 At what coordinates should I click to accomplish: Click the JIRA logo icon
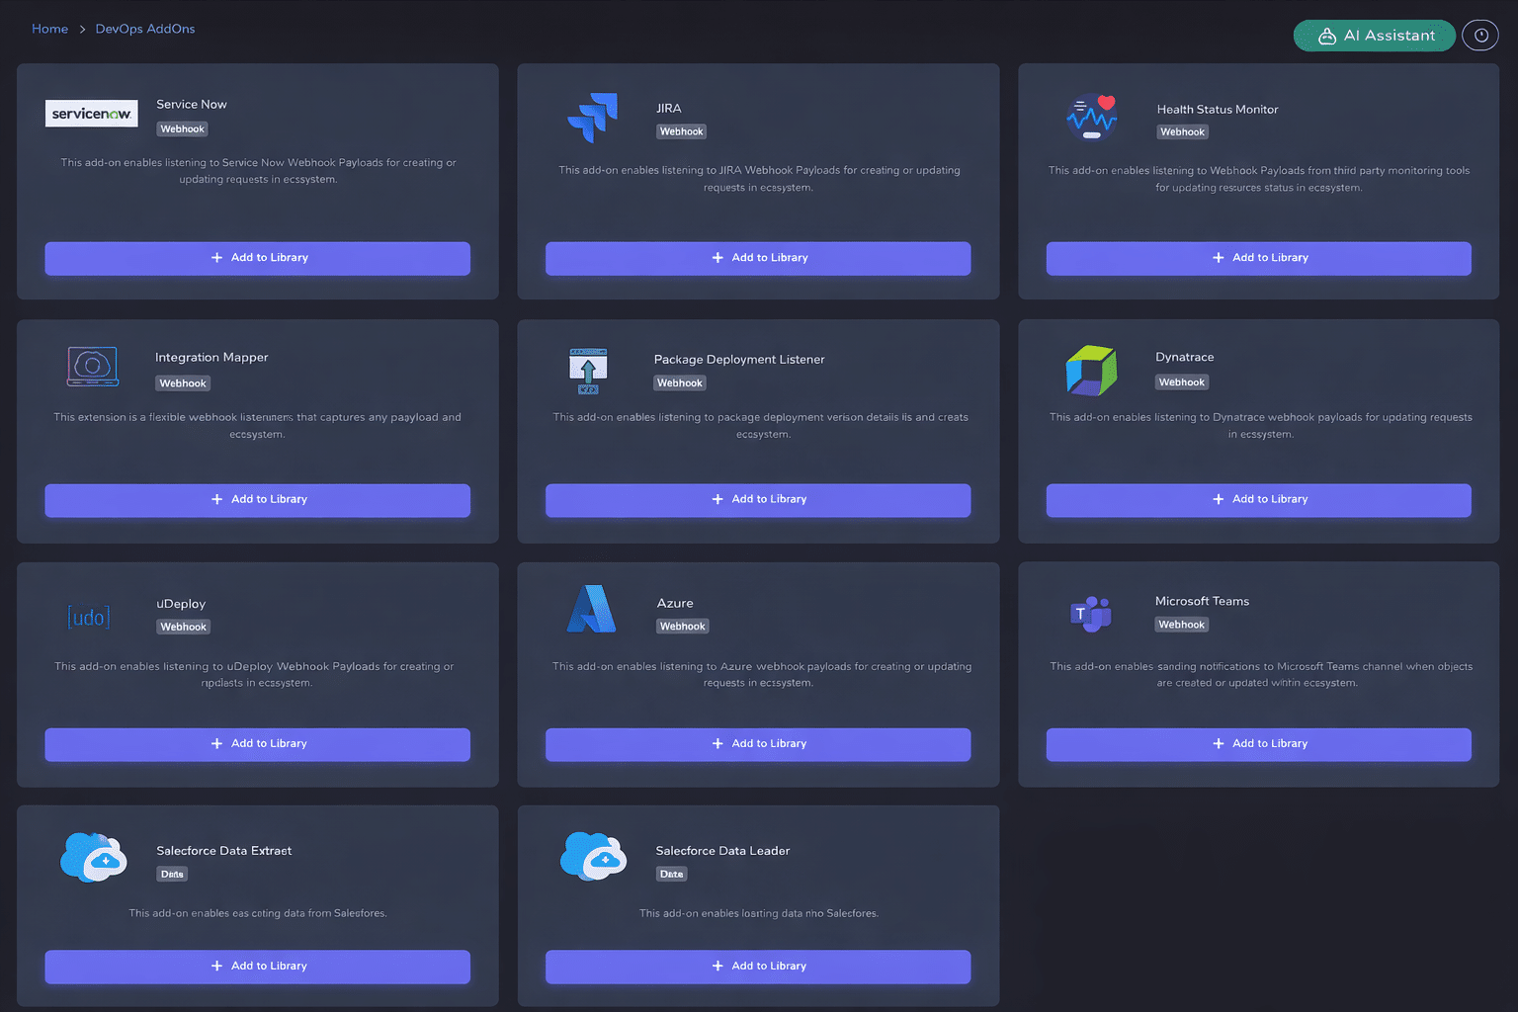[593, 118]
